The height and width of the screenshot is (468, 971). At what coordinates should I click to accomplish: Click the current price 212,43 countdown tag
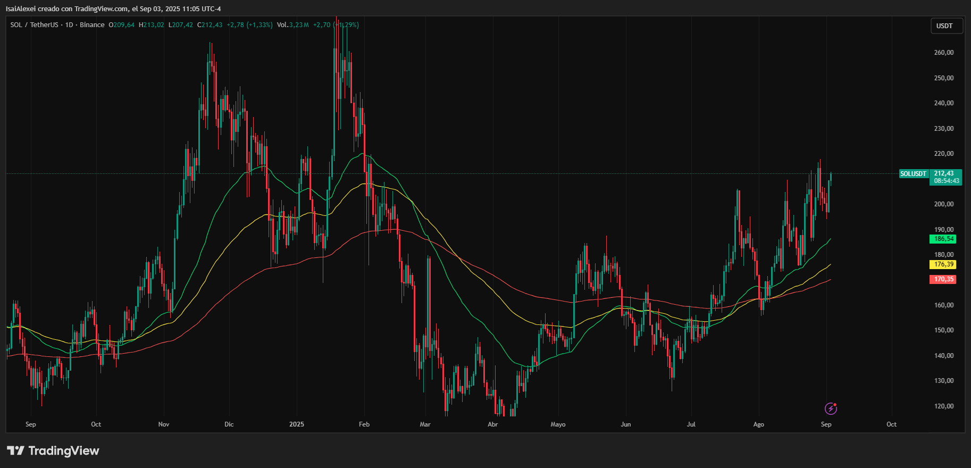[x=946, y=177]
